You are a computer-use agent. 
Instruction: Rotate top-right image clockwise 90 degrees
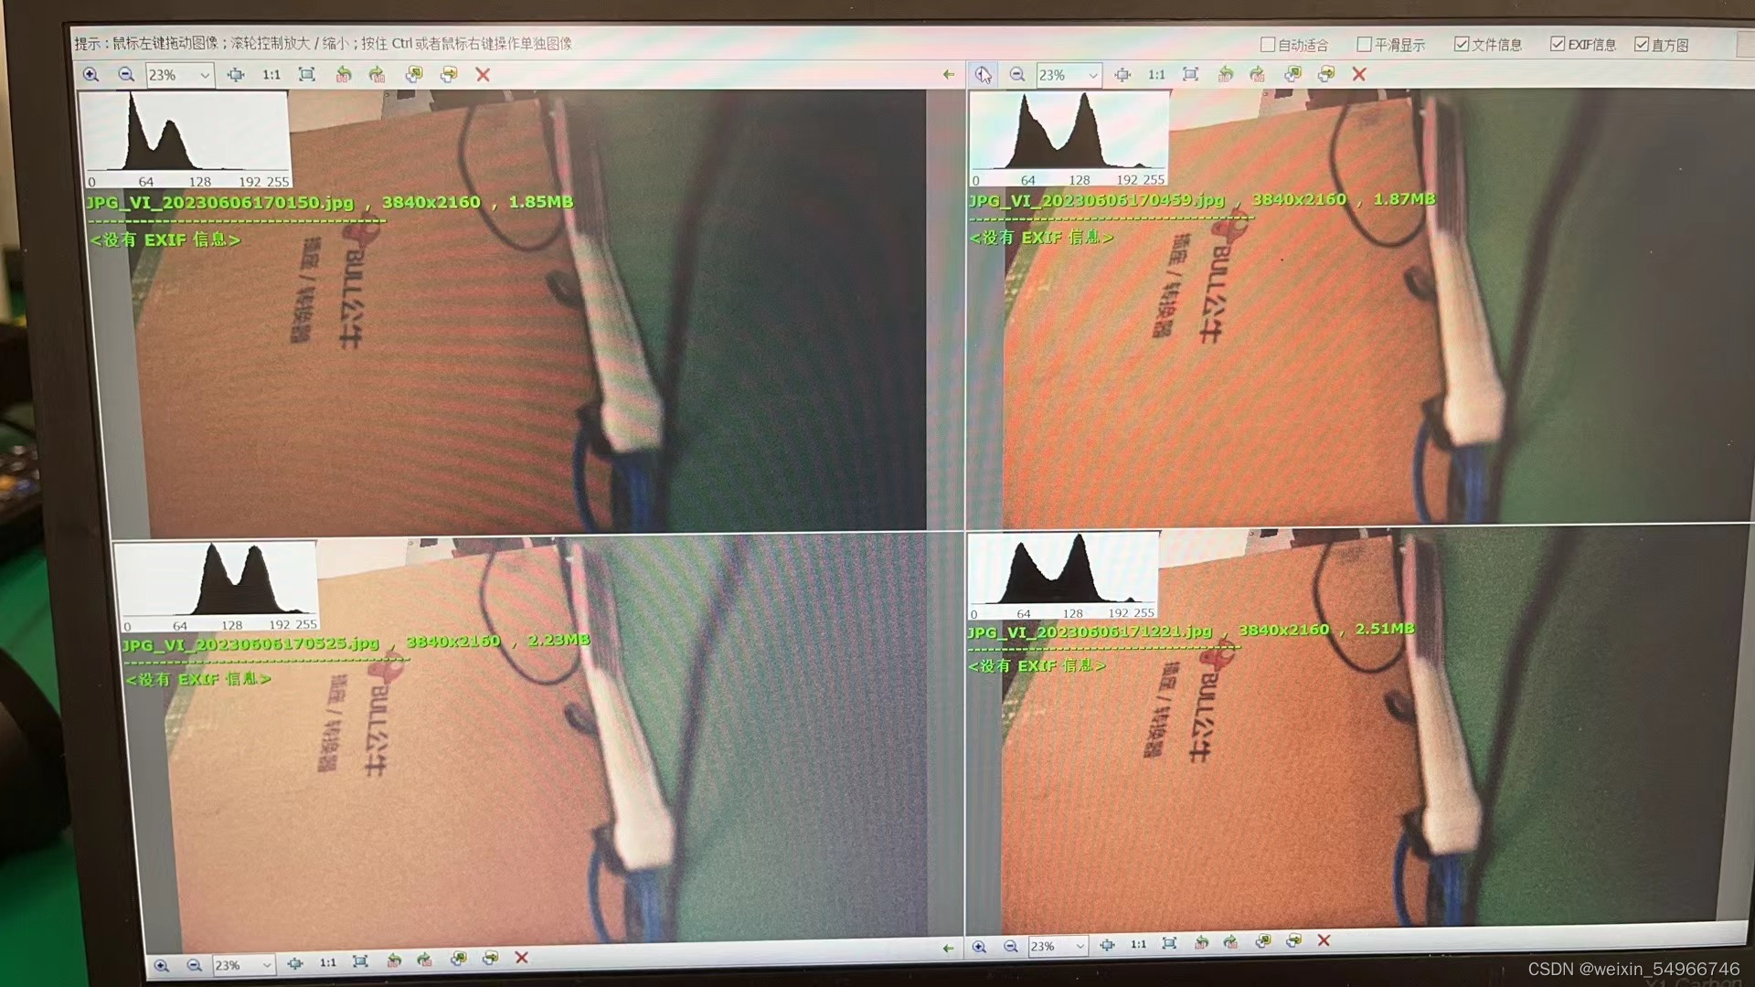tap(1258, 75)
